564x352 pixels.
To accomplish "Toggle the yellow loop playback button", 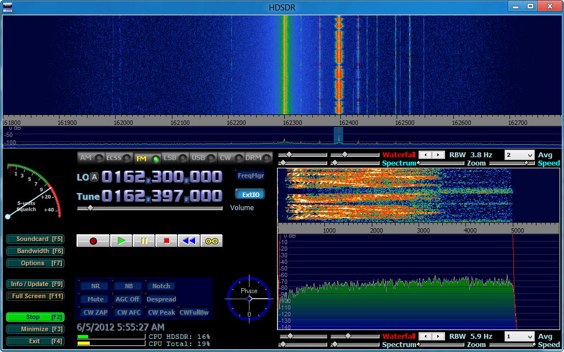I will point(211,241).
